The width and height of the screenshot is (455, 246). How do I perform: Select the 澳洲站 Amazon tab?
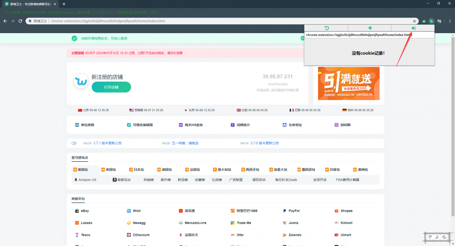[x=360, y=169]
